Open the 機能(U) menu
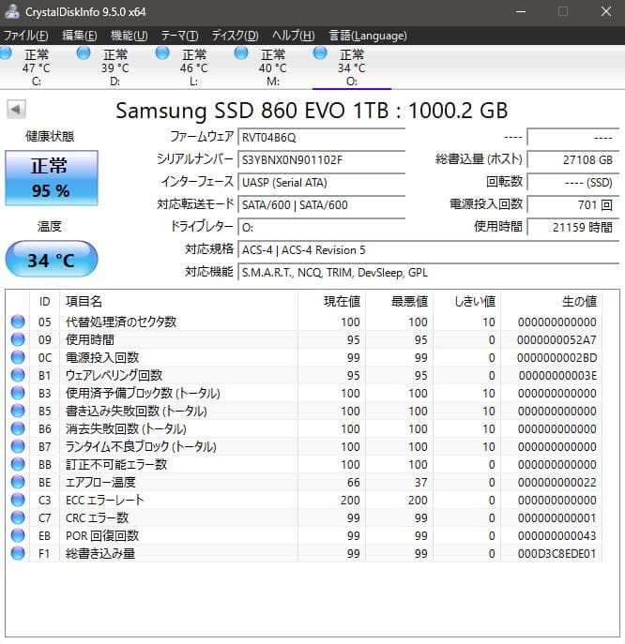This screenshot has width=625, height=644. coord(130,36)
